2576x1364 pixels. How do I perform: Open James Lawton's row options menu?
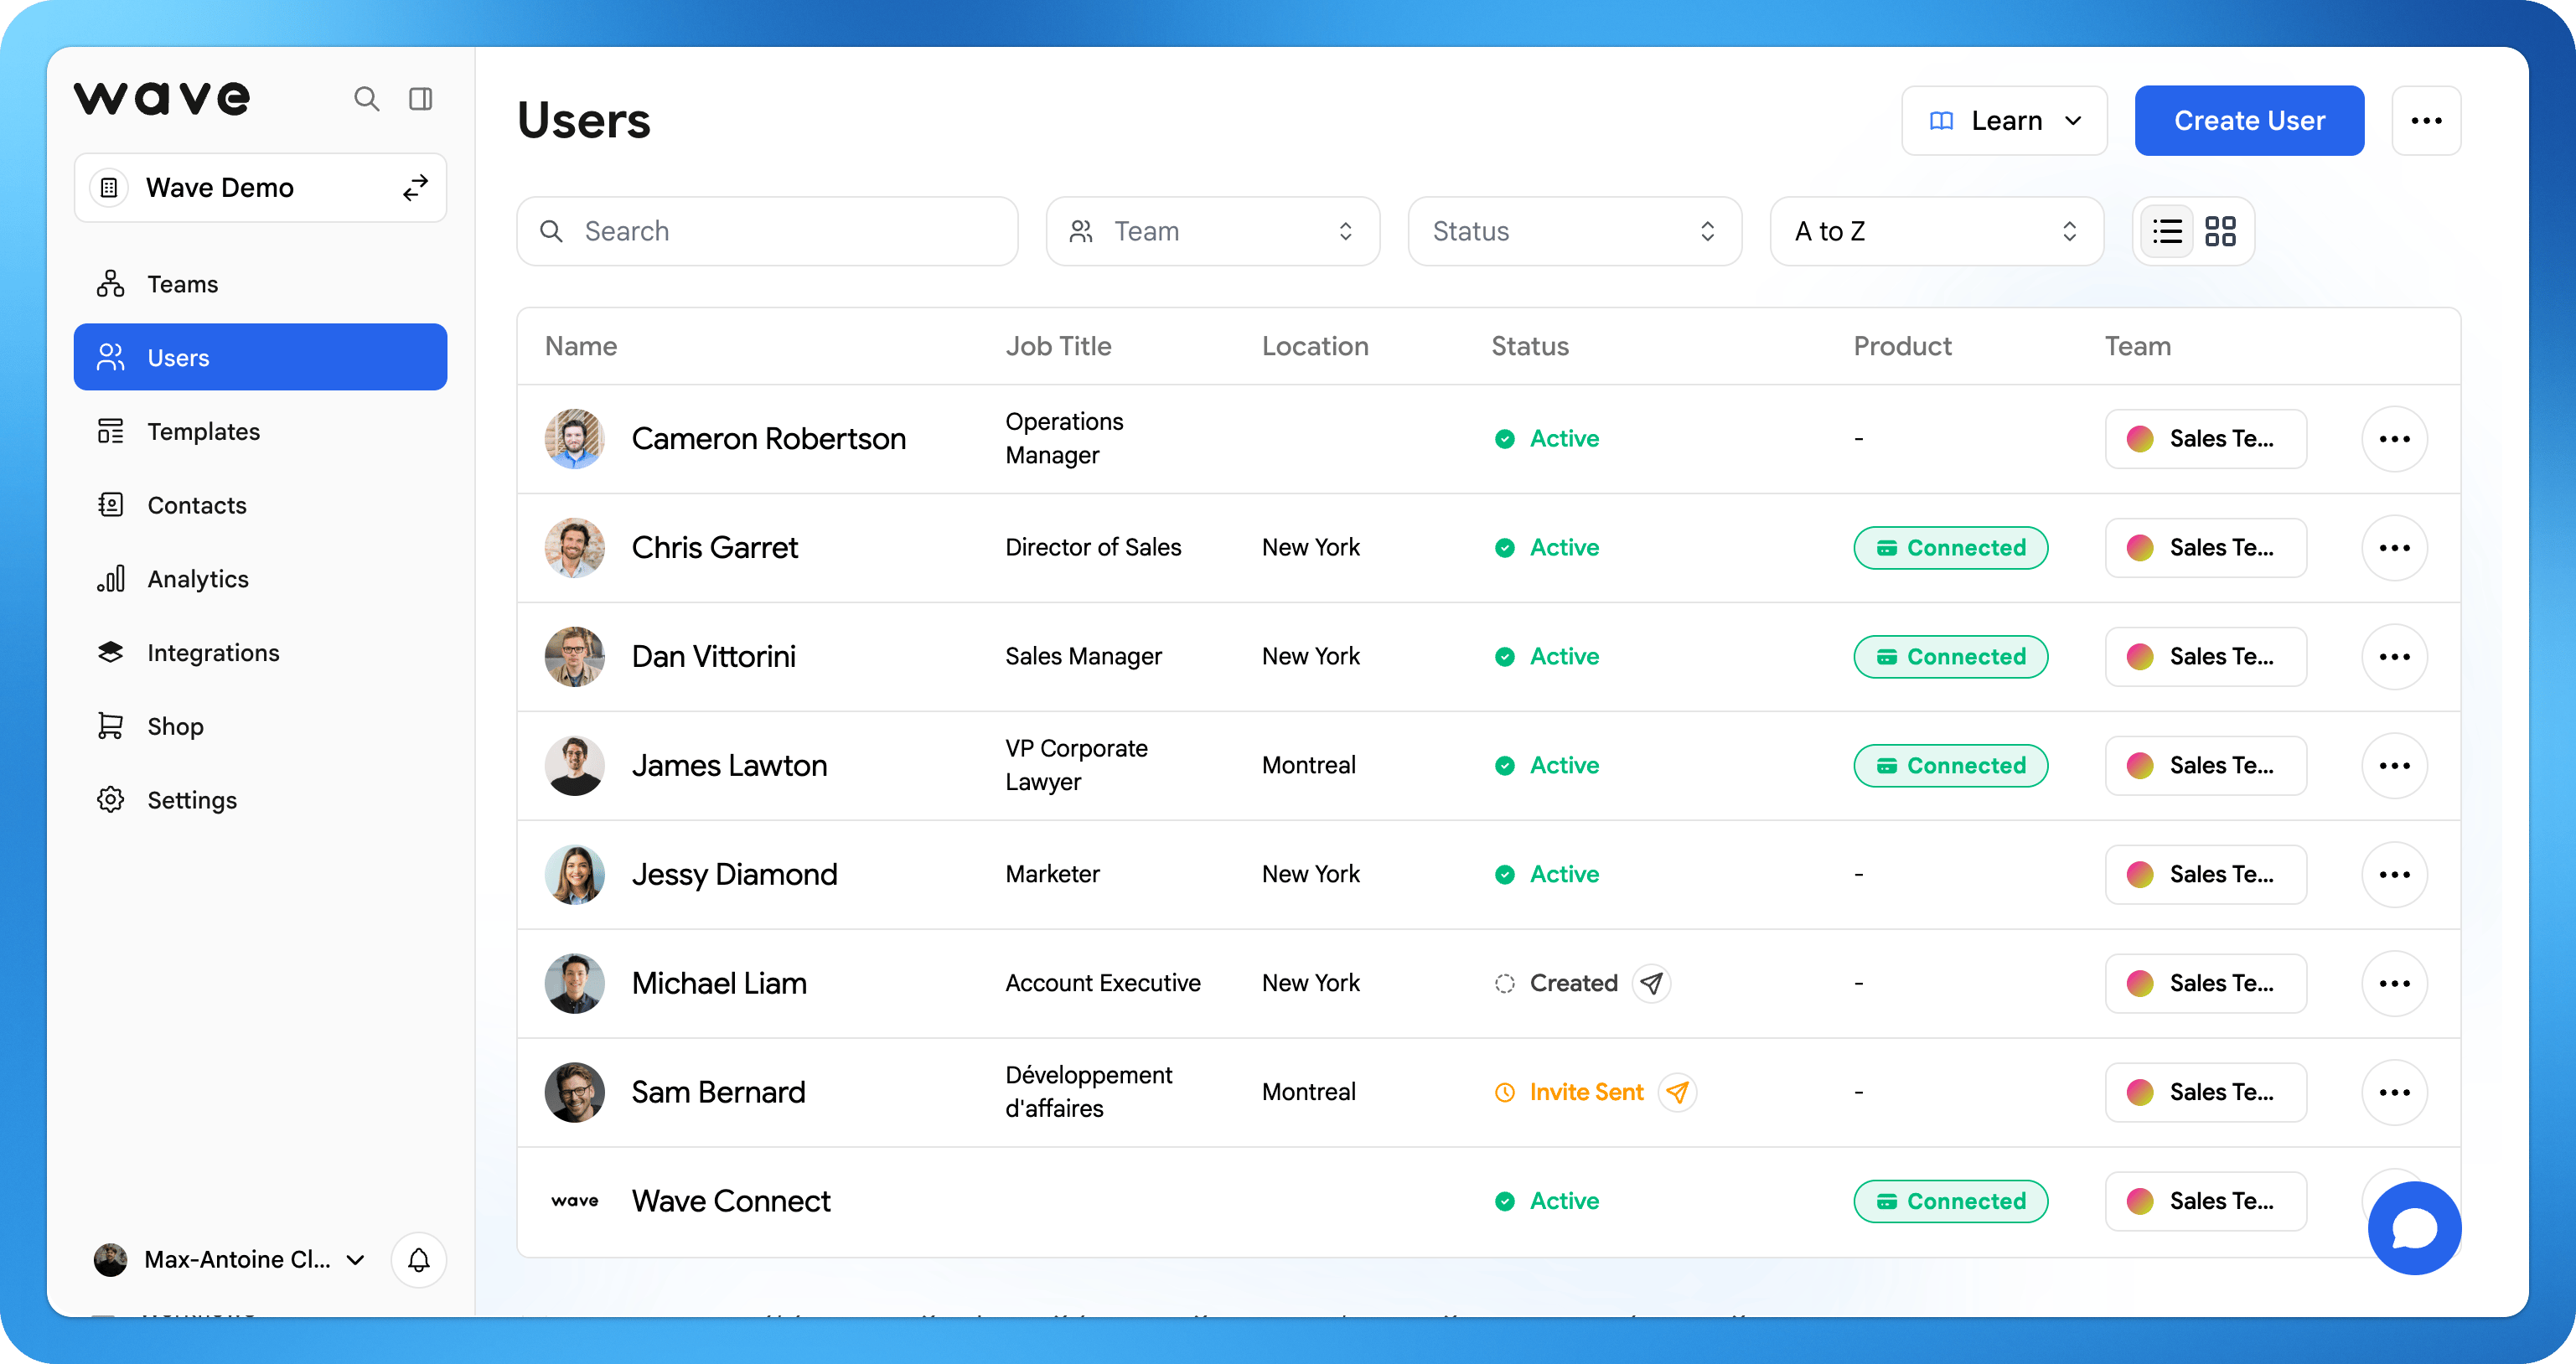click(2394, 766)
